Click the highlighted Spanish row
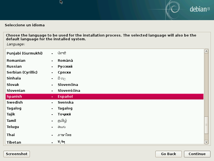214x161 pixels. click(x=104, y=97)
